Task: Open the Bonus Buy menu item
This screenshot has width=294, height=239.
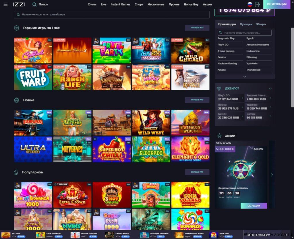Action: tap(191, 4)
